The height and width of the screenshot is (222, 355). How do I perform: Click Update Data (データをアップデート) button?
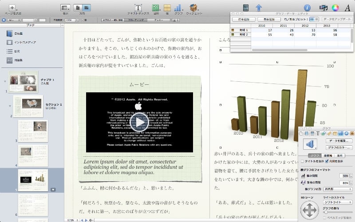pos(337,20)
